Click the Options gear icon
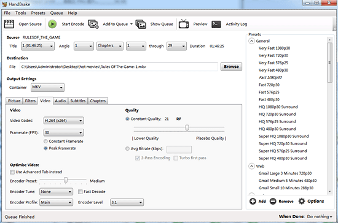The width and height of the screenshot is (338, 223). (302, 202)
